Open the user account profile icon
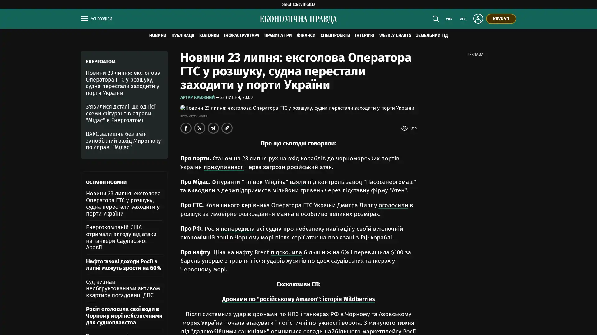Screen dimensions: 597x335 (x=478, y=19)
